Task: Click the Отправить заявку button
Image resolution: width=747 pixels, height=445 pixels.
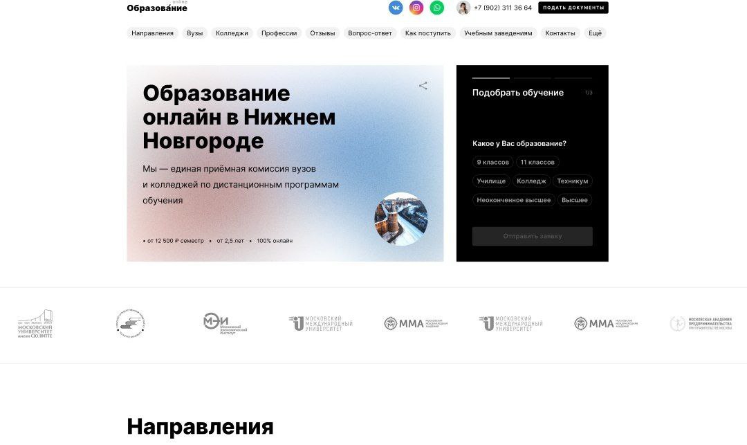Action: tap(532, 236)
